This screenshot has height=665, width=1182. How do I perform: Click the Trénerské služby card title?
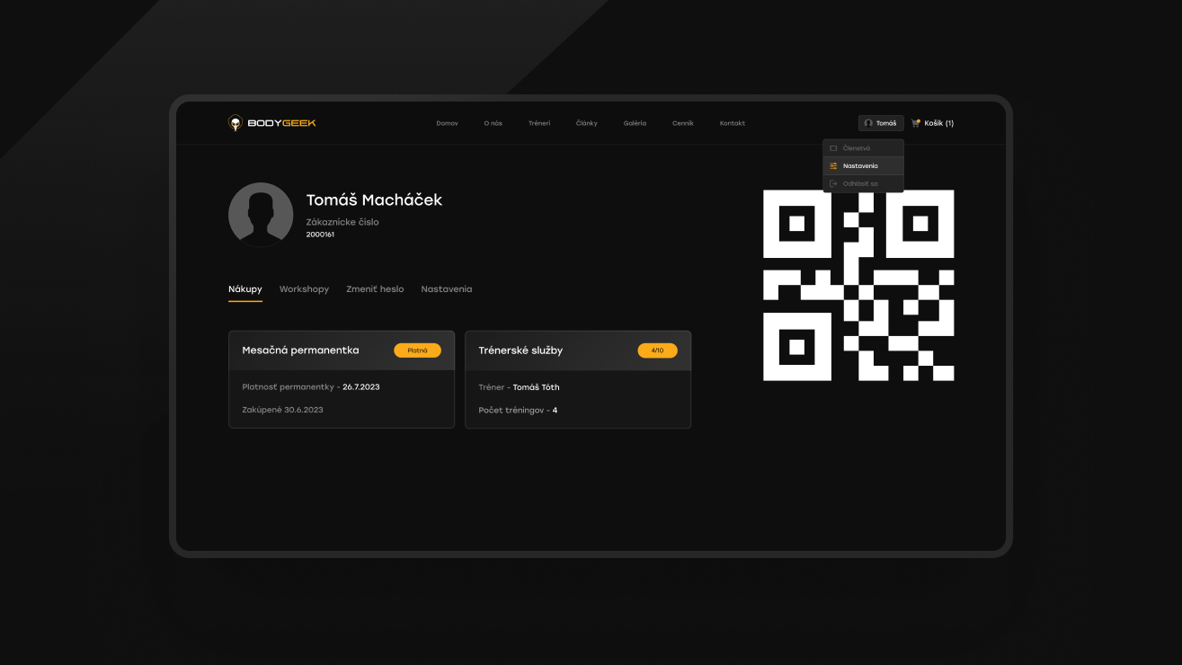[520, 350]
